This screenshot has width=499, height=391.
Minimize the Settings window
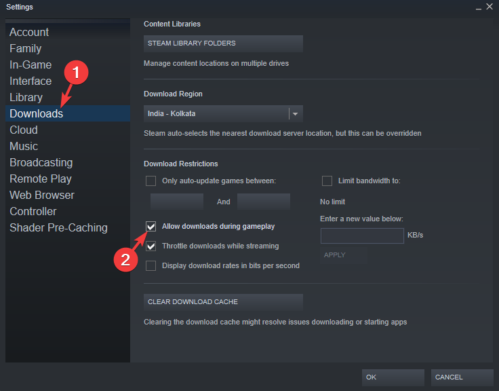tap(478, 7)
